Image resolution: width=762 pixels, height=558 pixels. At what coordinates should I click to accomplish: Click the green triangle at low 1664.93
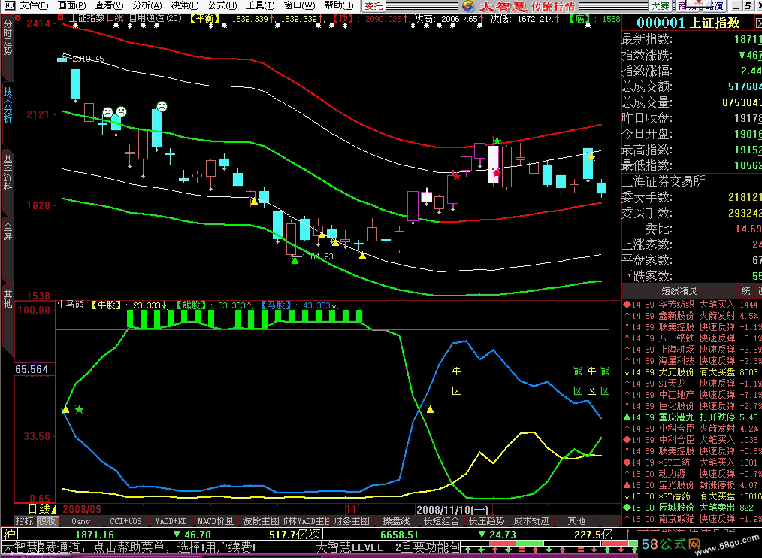(x=295, y=261)
